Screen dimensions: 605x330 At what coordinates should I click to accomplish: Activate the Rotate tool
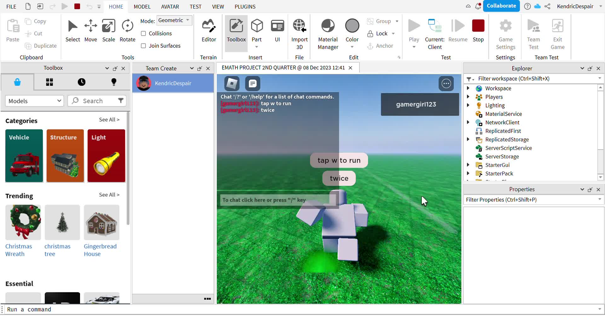[128, 31]
